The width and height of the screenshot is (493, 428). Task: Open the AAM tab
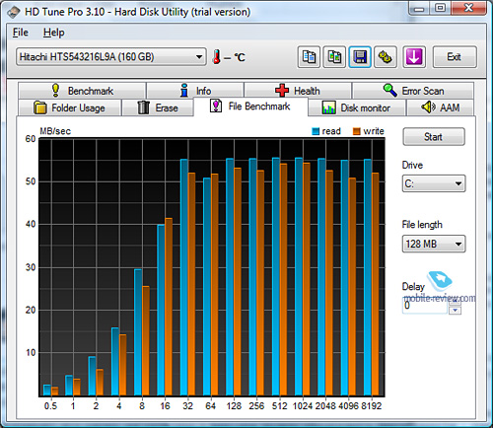tap(440, 107)
